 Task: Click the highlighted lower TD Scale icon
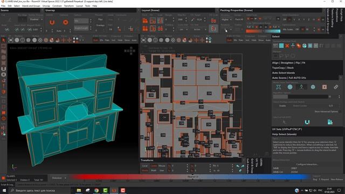click(x=213, y=29)
